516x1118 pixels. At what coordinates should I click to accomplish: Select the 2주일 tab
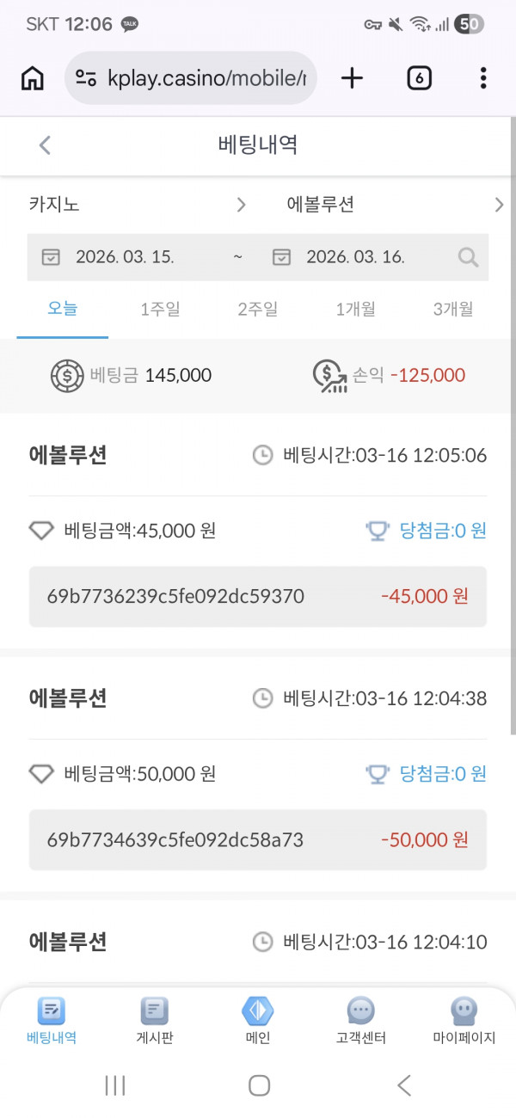pyautogui.click(x=255, y=310)
